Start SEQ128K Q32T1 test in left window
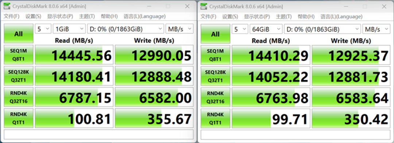The height and width of the screenshot is (143, 394). 19,76
